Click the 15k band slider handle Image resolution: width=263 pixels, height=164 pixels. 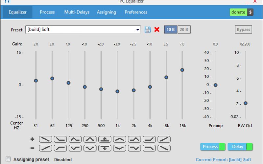click(182, 70)
